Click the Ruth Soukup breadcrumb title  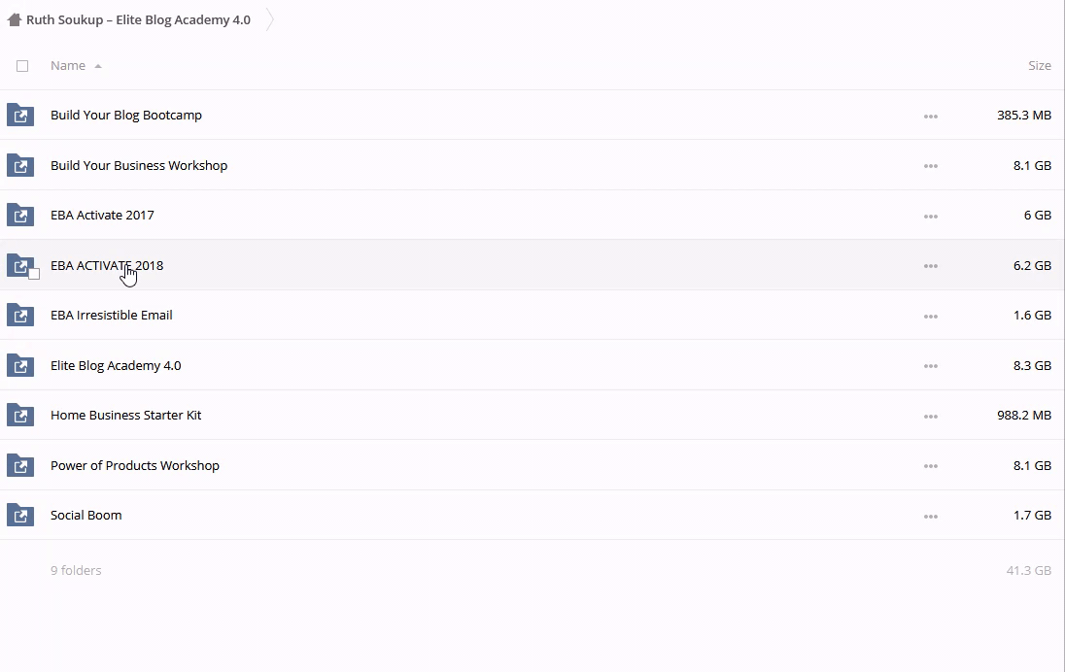(138, 19)
